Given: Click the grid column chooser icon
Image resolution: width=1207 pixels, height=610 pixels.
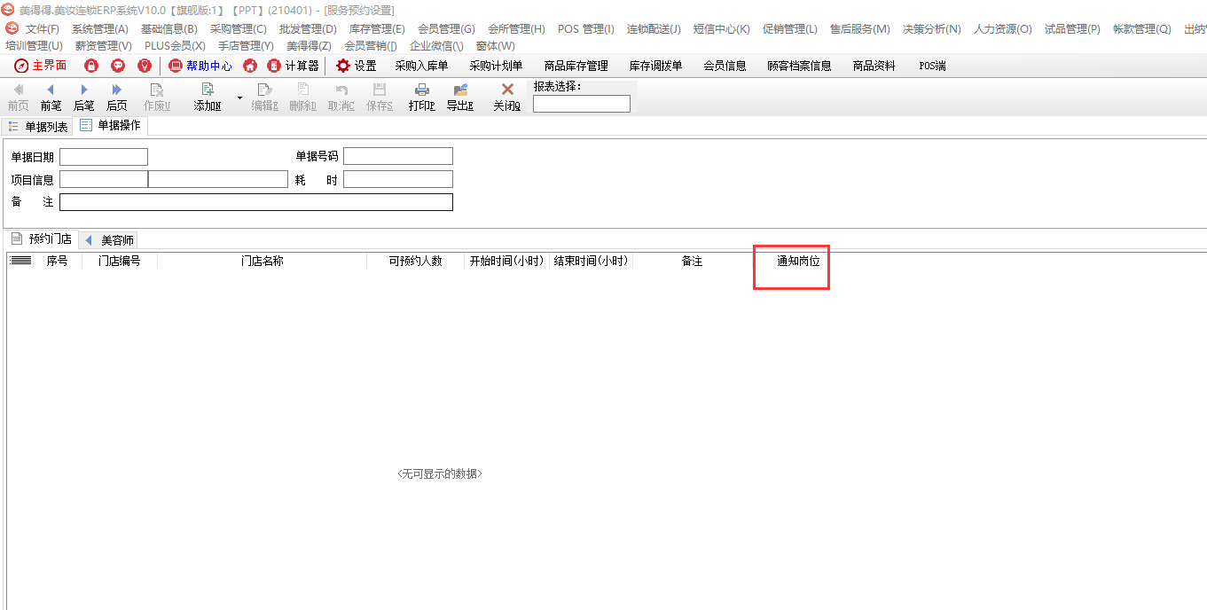Looking at the screenshot, I should pos(20,261).
